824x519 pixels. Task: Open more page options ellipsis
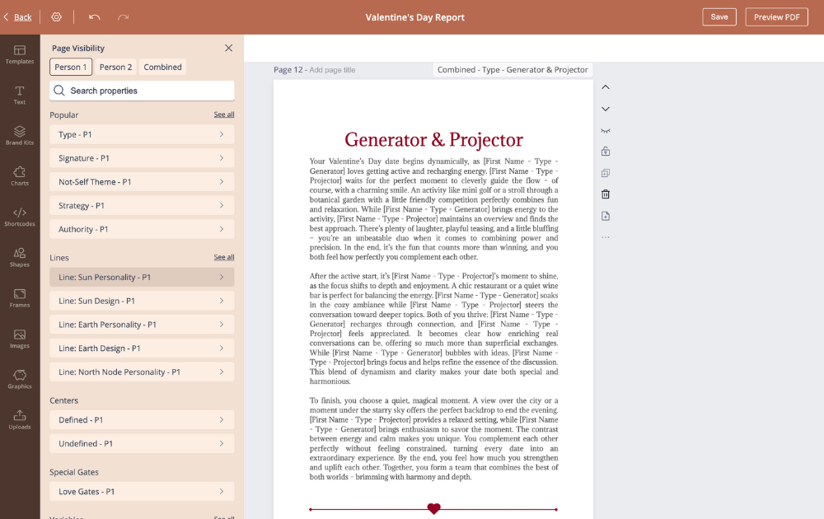click(606, 237)
